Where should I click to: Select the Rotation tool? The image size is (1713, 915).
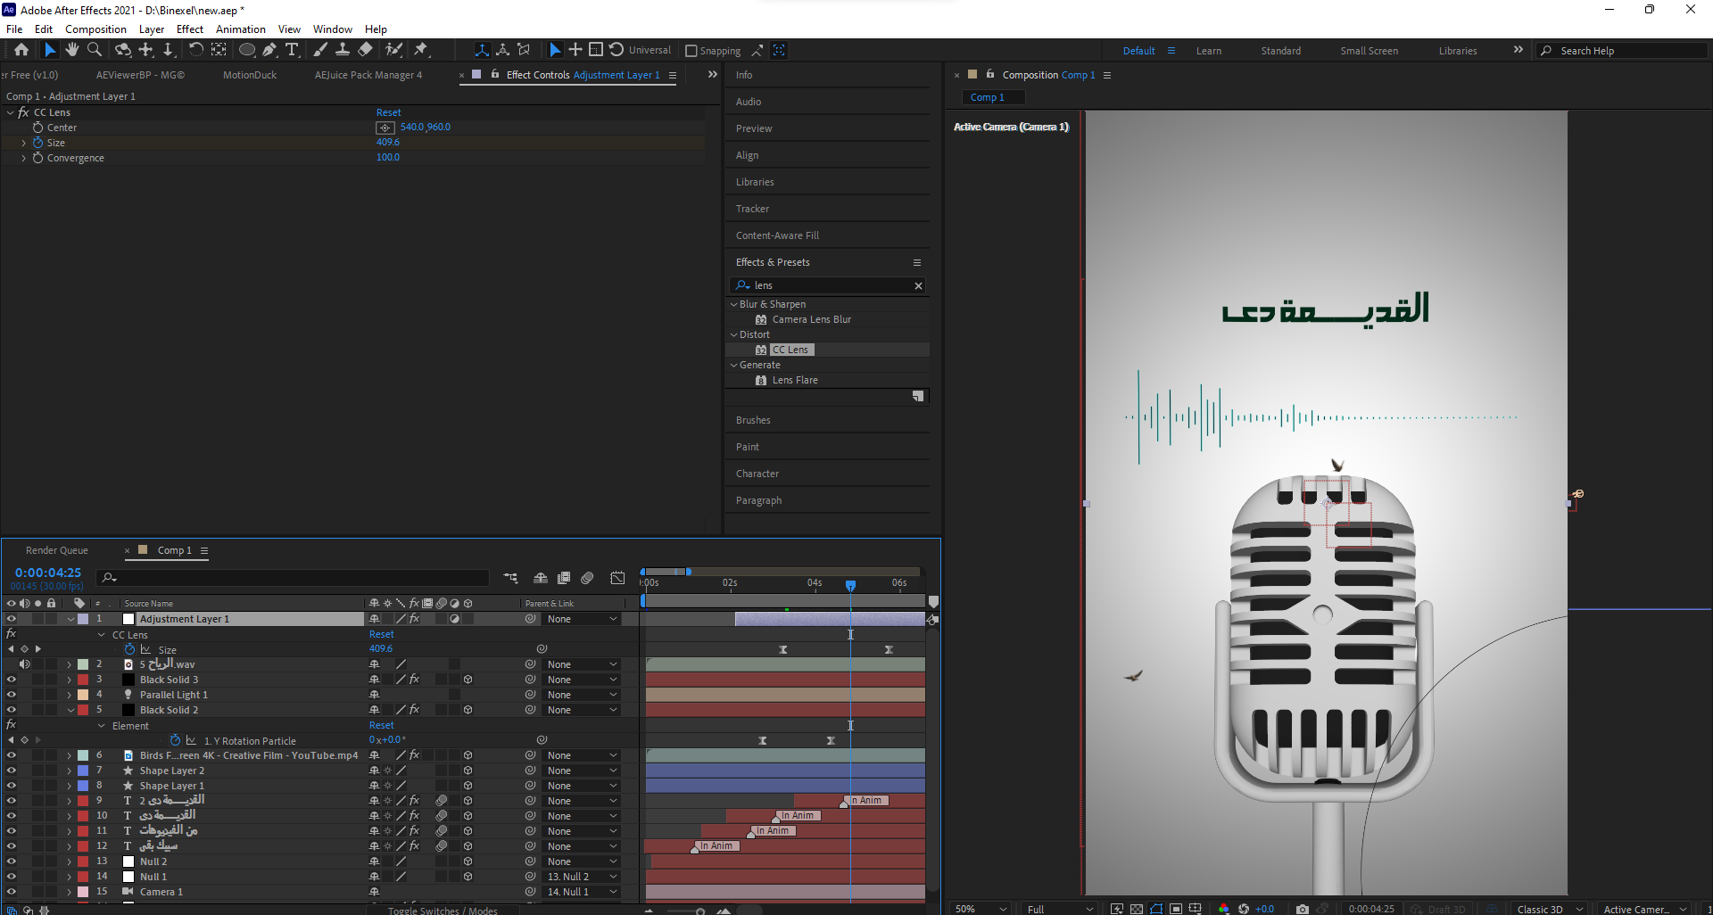(x=195, y=50)
